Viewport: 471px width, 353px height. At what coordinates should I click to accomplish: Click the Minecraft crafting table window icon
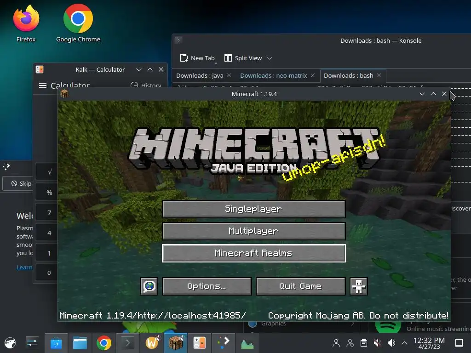(x=64, y=94)
